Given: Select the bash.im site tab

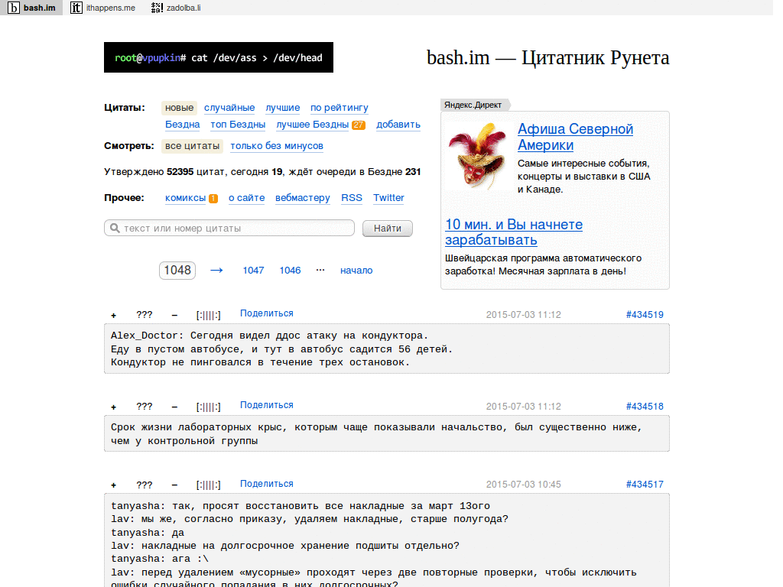Looking at the screenshot, I should 31,8.
